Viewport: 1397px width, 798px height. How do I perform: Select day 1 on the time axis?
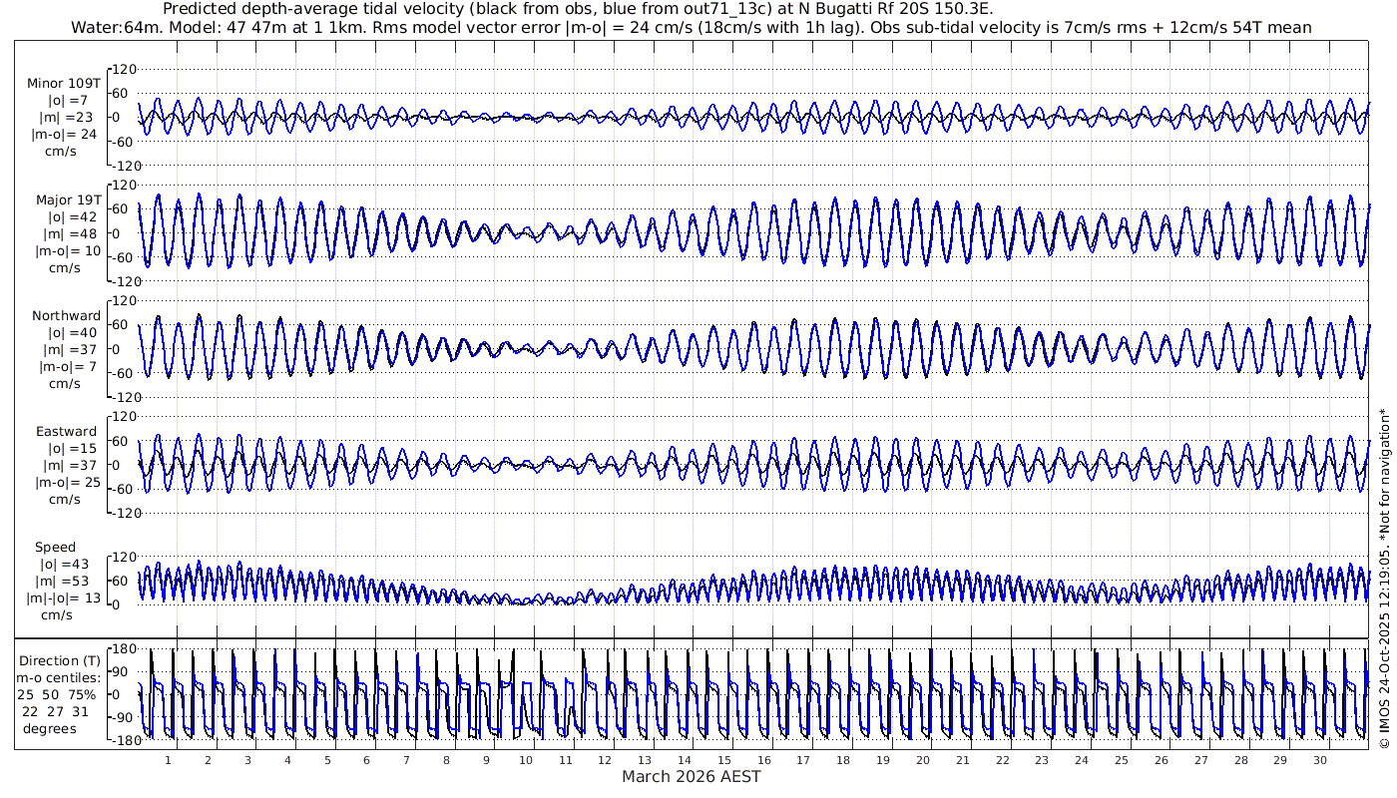(169, 760)
